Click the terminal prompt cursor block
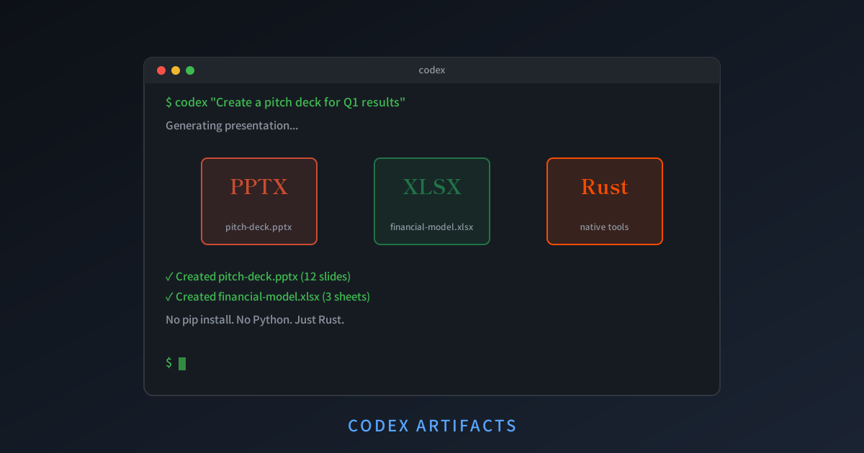 tap(182, 364)
